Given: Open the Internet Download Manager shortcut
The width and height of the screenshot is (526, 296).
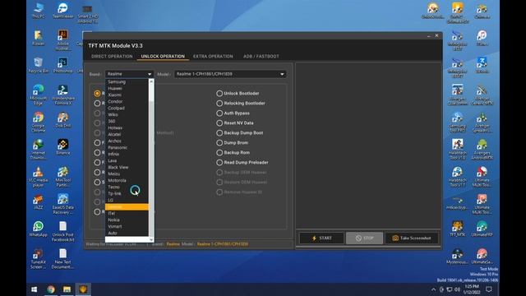Looking at the screenshot, I should pyautogui.click(x=39, y=149).
